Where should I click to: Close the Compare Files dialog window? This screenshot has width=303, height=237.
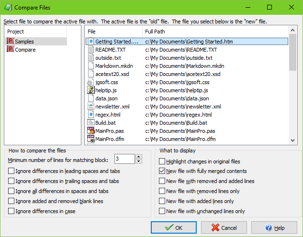click(x=292, y=7)
